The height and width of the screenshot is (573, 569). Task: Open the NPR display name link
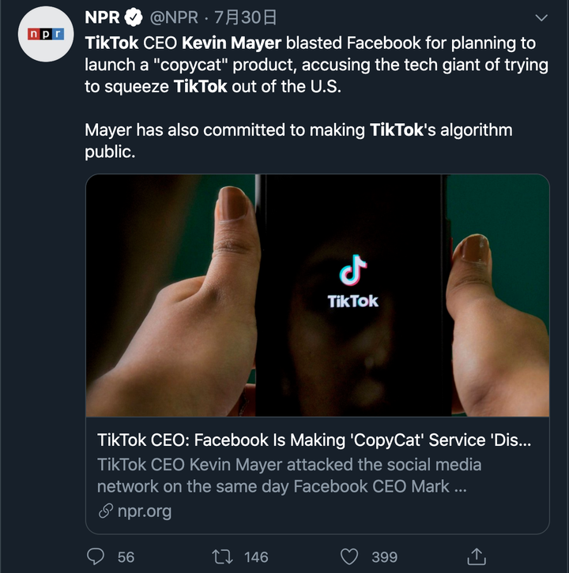(103, 18)
